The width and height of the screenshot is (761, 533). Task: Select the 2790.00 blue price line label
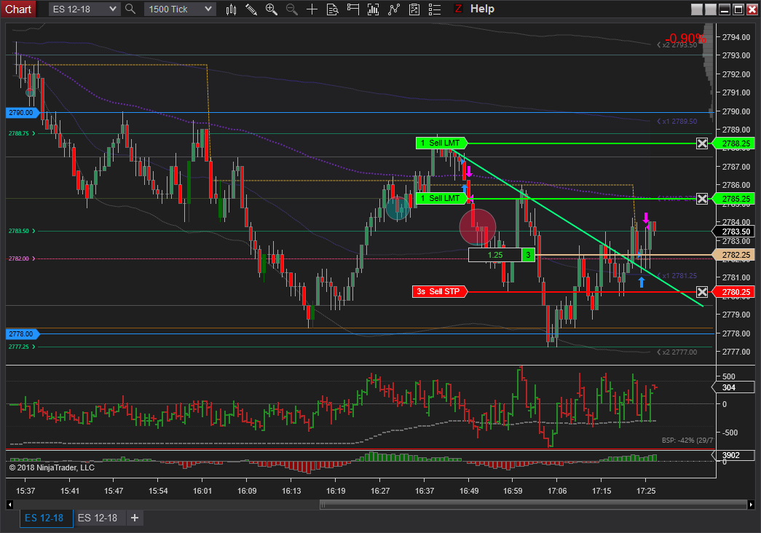coord(23,113)
